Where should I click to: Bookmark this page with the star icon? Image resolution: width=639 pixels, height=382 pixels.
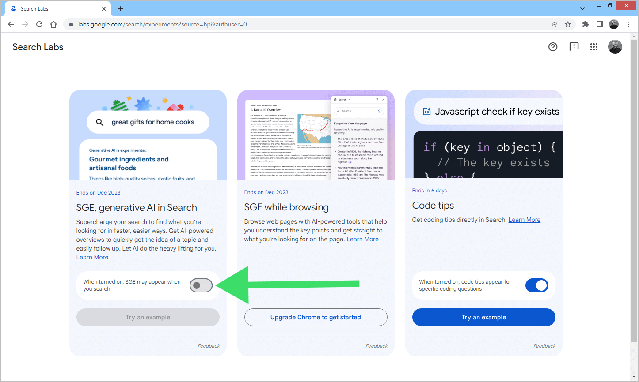568,25
